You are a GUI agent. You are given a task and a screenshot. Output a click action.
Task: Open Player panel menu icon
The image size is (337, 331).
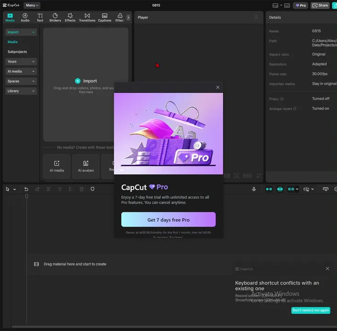tap(257, 17)
